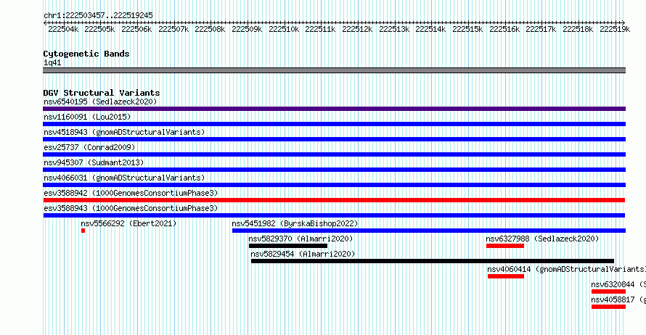The image size is (646, 335).
Task: Click chr1:222503457..222519245 region label
Action: pos(98,15)
